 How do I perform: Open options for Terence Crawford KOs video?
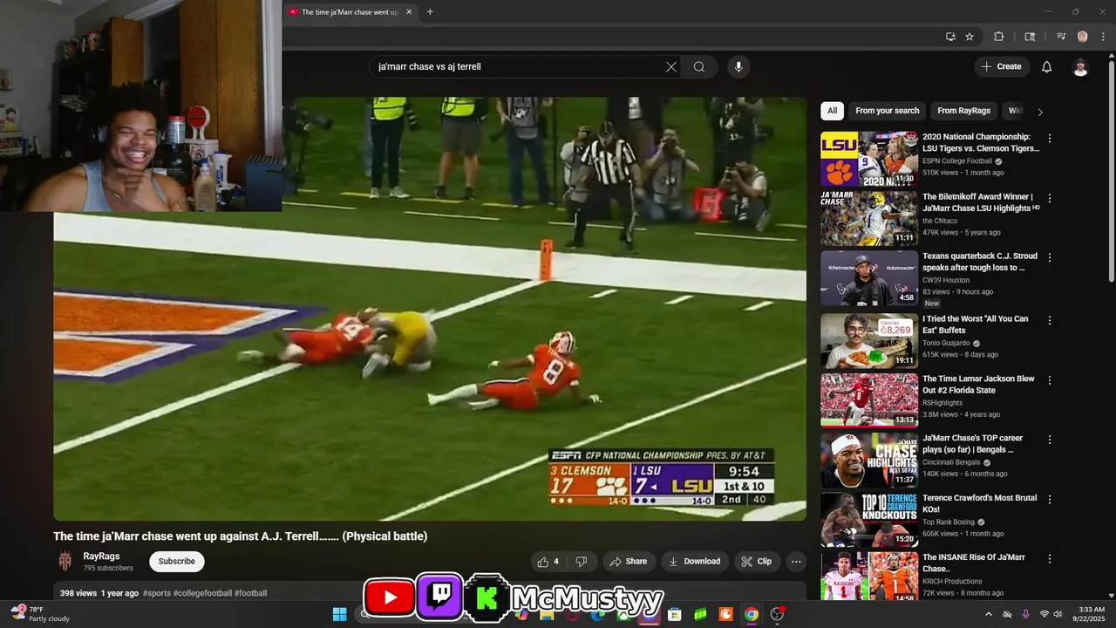point(1050,500)
